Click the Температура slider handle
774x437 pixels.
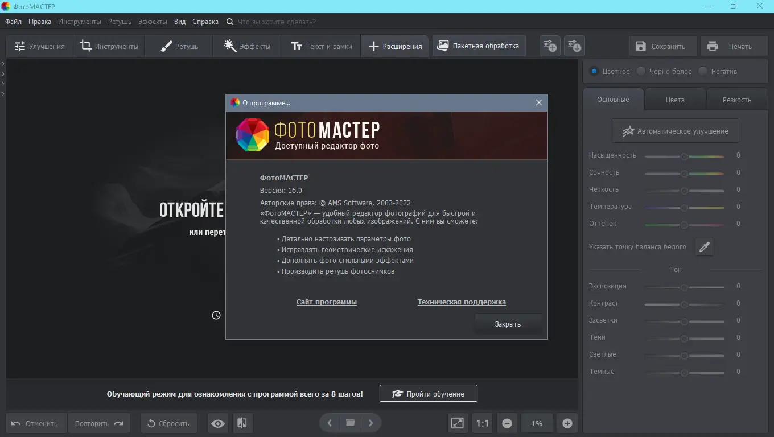685,208
